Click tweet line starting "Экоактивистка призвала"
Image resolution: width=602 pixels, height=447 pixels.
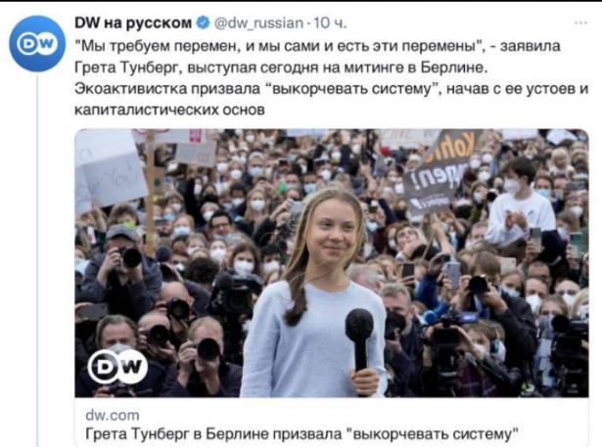click(x=331, y=89)
